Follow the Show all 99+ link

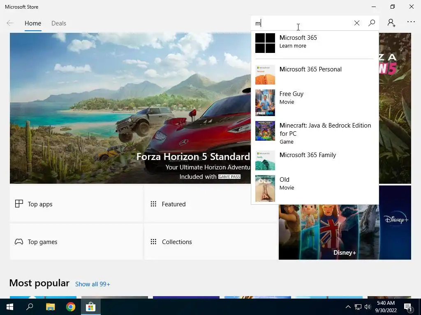pos(93,284)
